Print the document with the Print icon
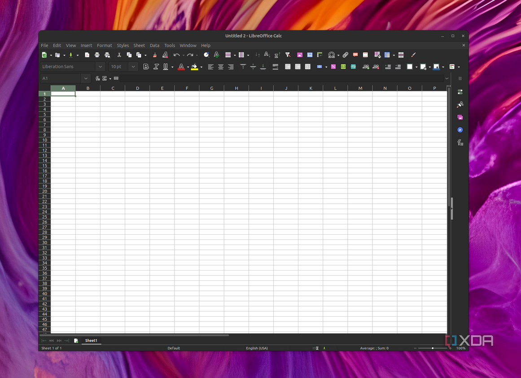The width and height of the screenshot is (521, 378). point(97,55)
